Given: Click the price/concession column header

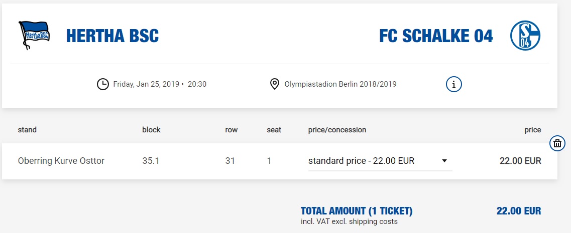Looking at the screenshot, I should [x=337, y=130].
